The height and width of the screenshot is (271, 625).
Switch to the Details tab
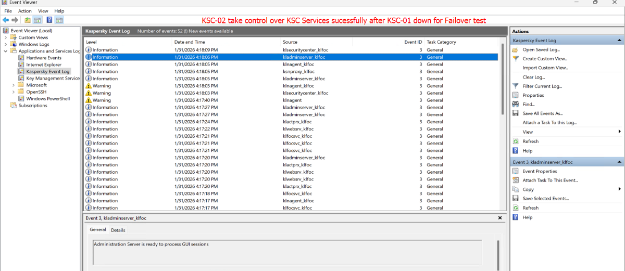(x=118, y=230)
